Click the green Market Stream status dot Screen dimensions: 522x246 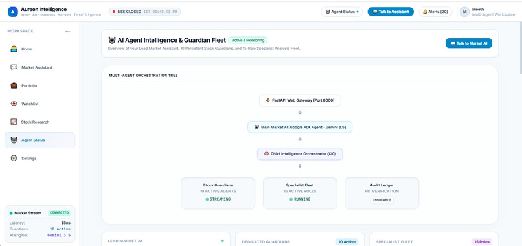[11, 213]
